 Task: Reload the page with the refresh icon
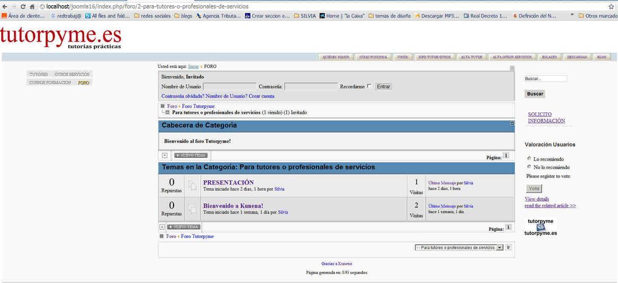[23, 7]
